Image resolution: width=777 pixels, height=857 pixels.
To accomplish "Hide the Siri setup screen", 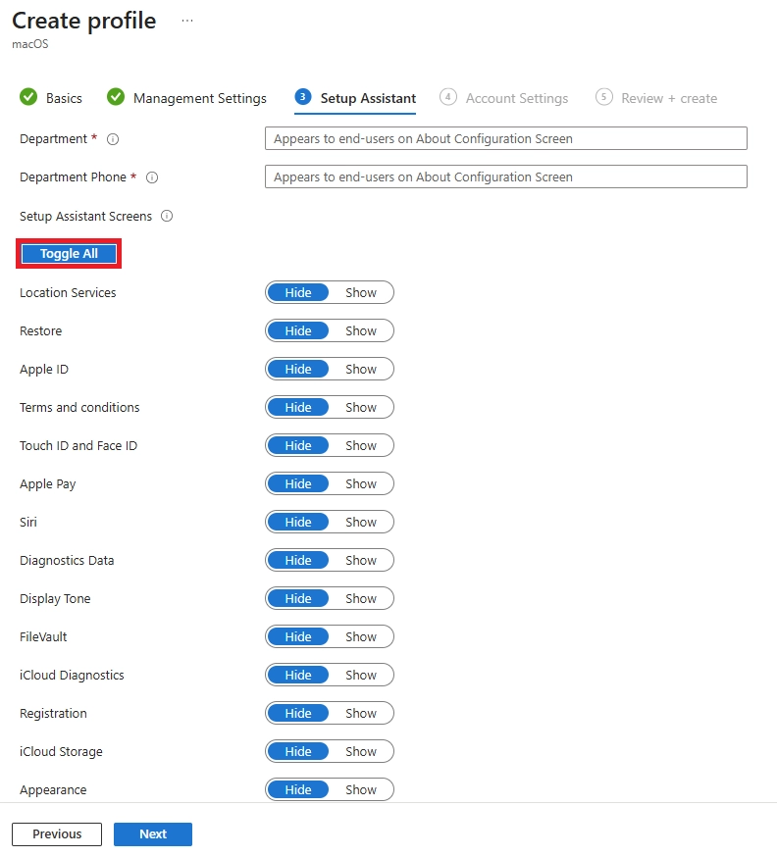I will point(298,522).
